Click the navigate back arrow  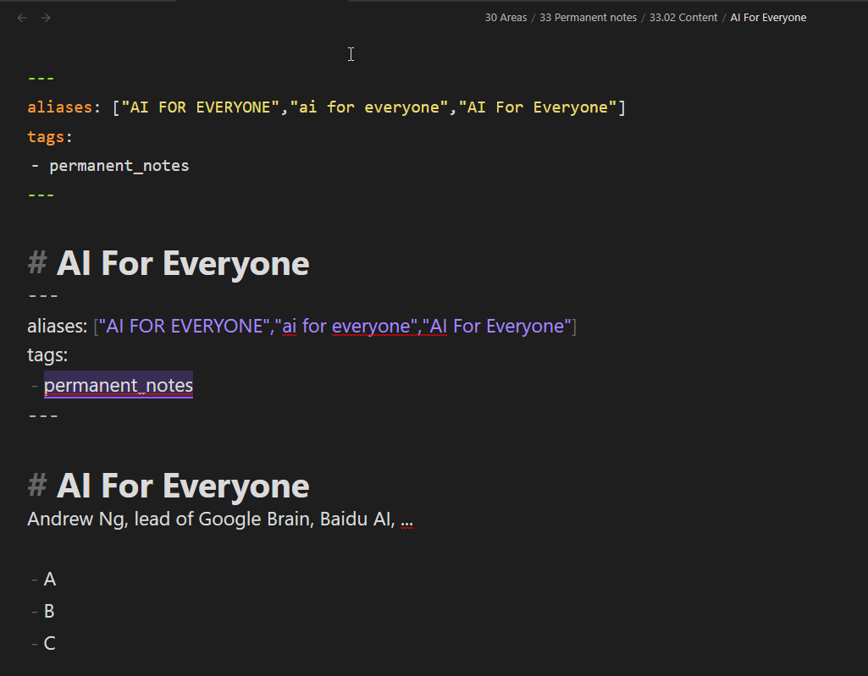[22, 18]
